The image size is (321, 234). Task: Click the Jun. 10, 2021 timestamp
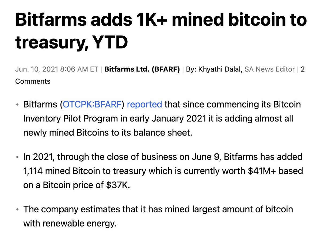pyautogui.click(x=57, y=69)
